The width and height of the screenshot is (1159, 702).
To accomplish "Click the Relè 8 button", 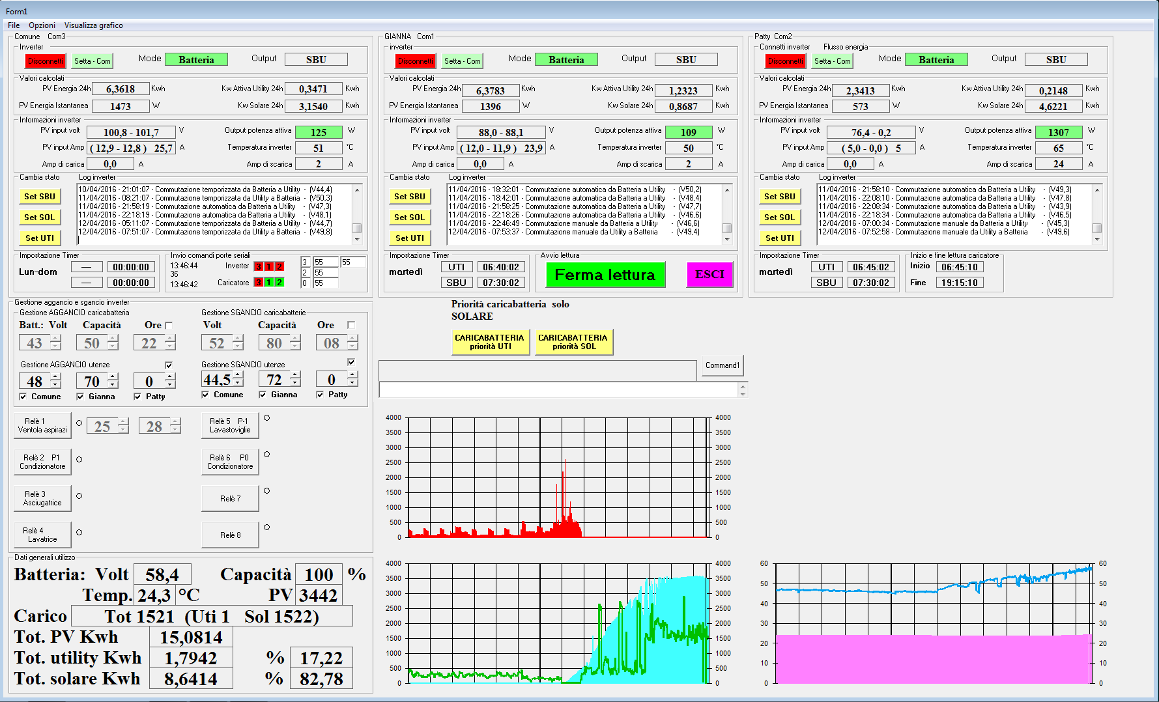I will click(230, 535).
